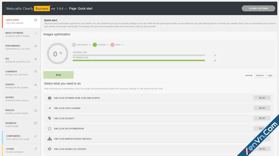Open the Advanced tweaks section
The height and width of the screenshot is (156, 279).
tap(21, 124)
